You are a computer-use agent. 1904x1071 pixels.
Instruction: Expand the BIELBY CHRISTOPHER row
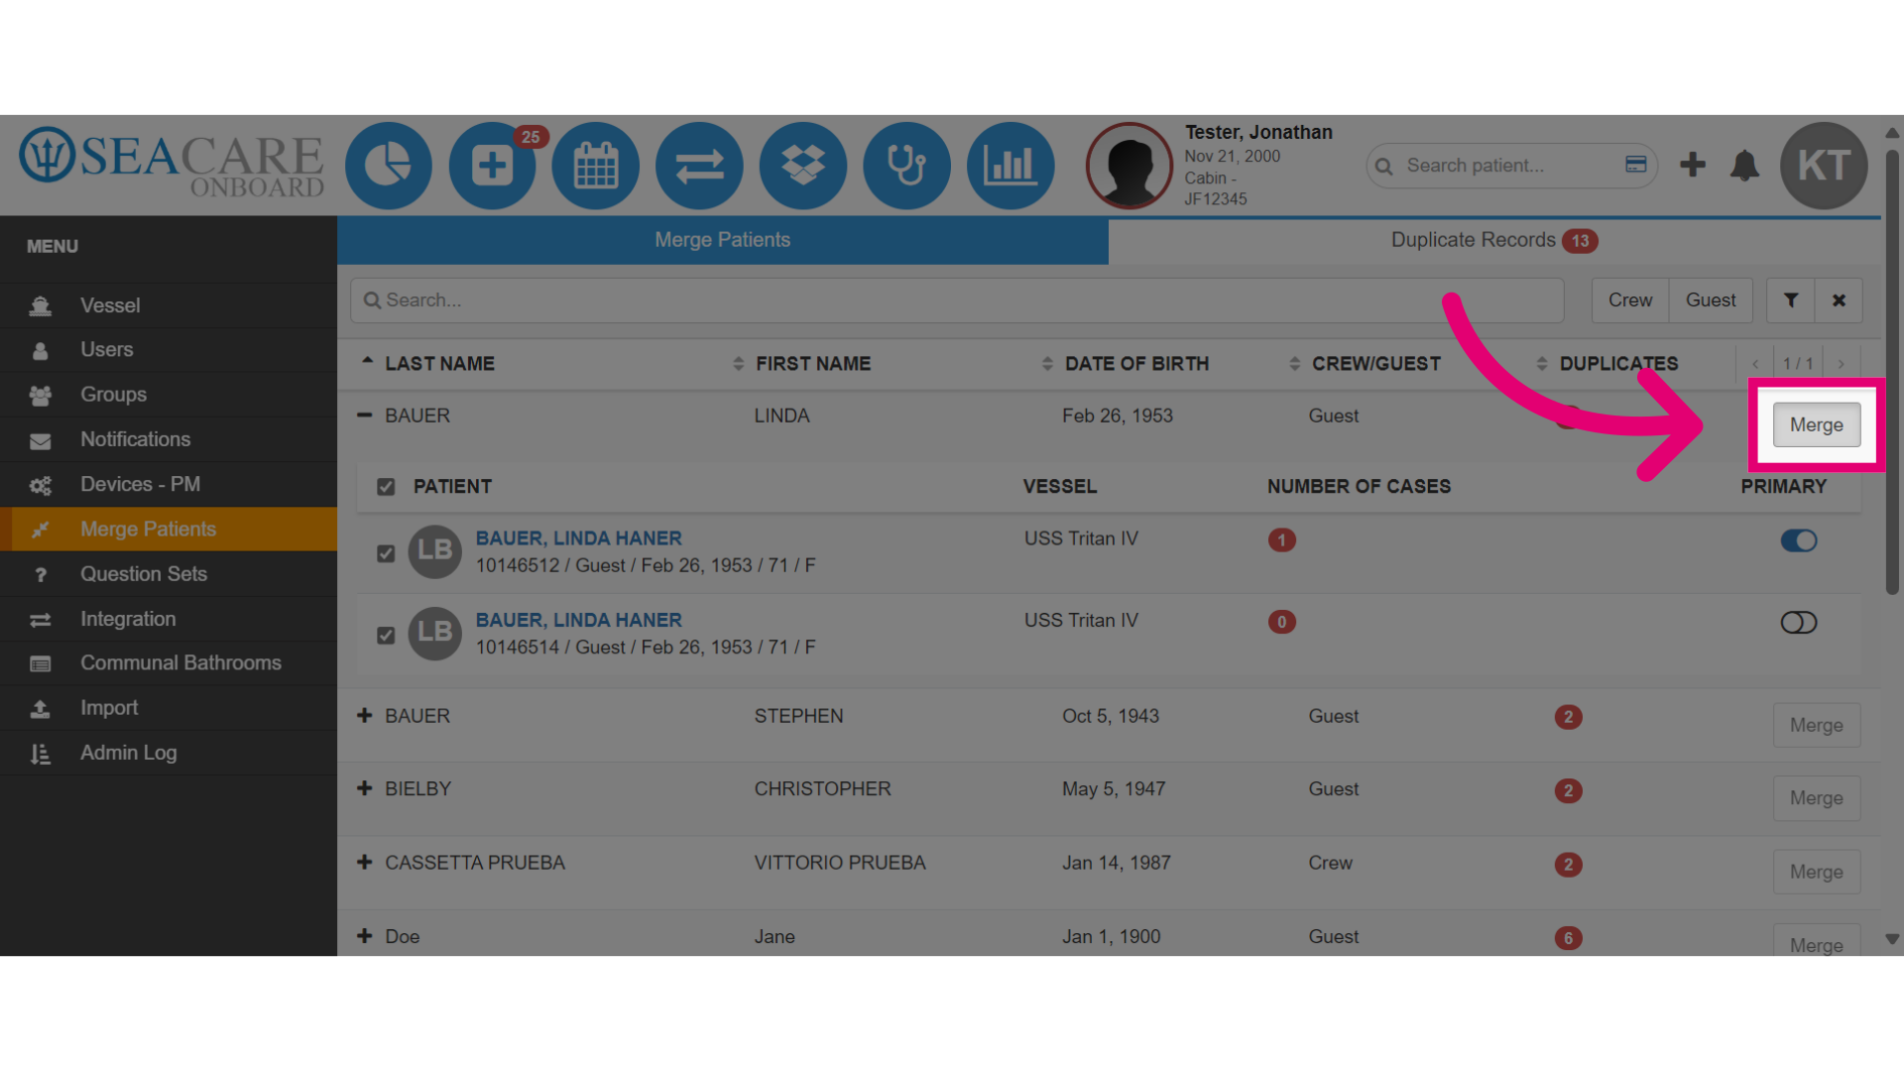(x=365, y=788)
